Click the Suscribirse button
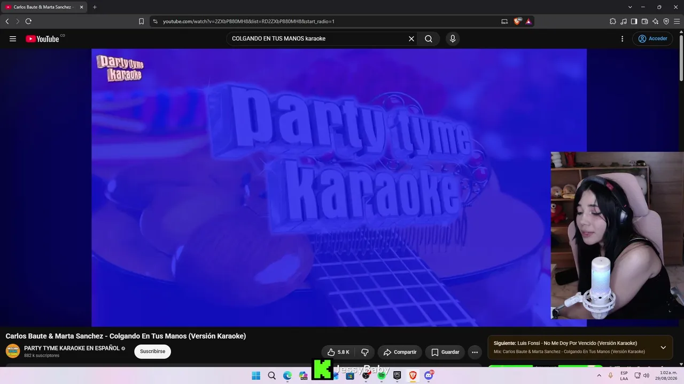684x384 pixels. coord(152,351)
